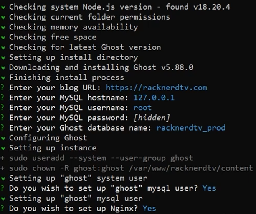This screenshot has height=214, width=256.
Task: Click the plus sign before sudo useradd command
Action: click(x=2, y=158)
